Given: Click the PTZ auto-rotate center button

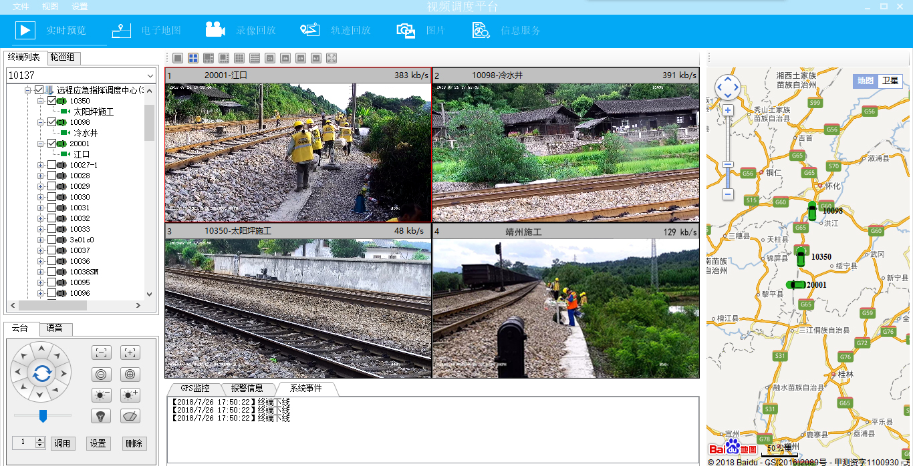Looking at the screenshot, I should (41, 373).
